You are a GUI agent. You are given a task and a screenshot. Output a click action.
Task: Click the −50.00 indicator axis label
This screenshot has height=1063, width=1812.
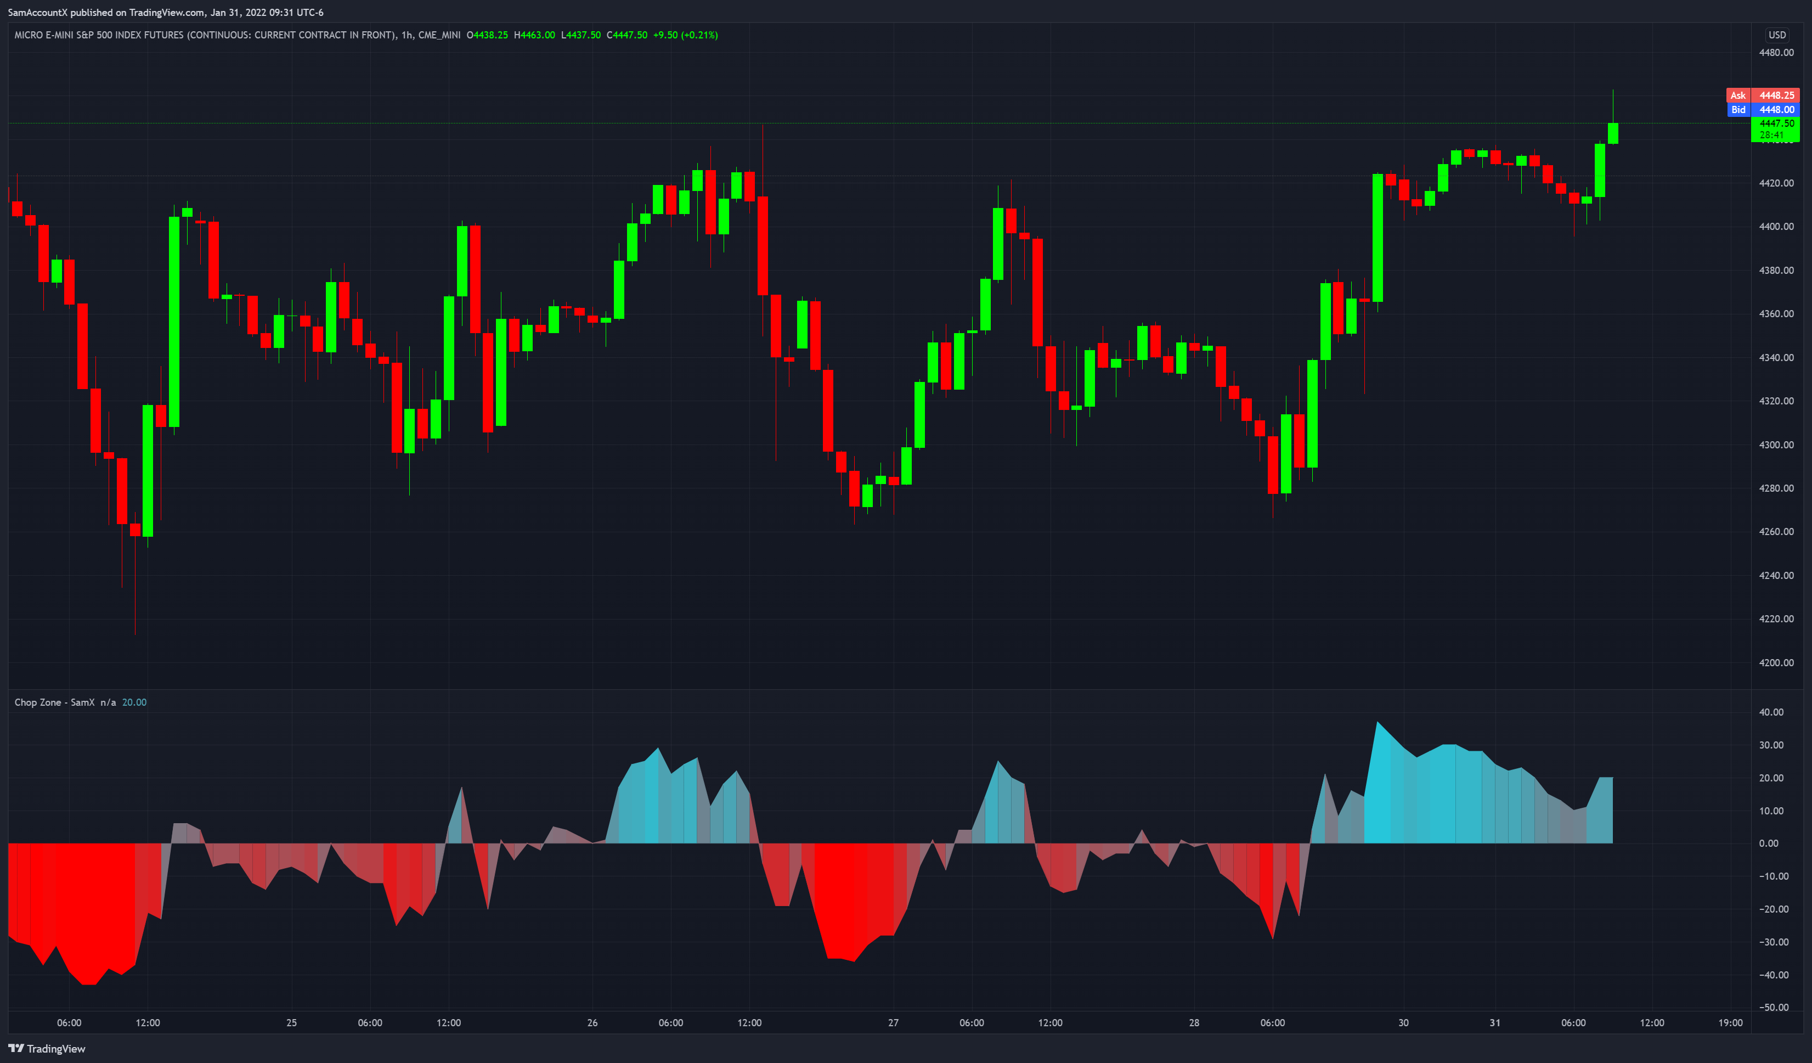[x=1774, y=1008]
